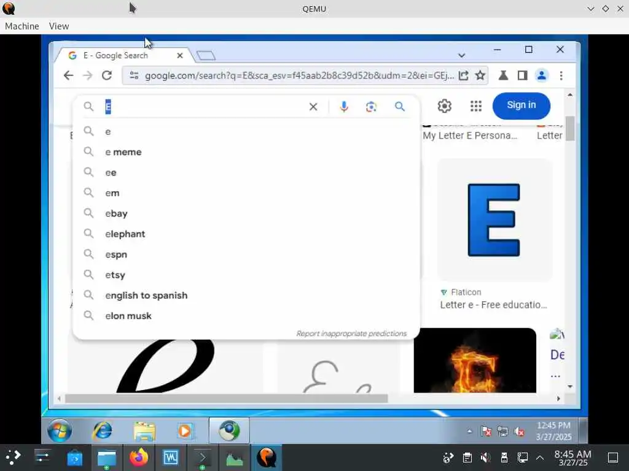Choose the 'e meme' suggestion
The width and height of the screenshot is (629, 471).
[x=246, y=152]
